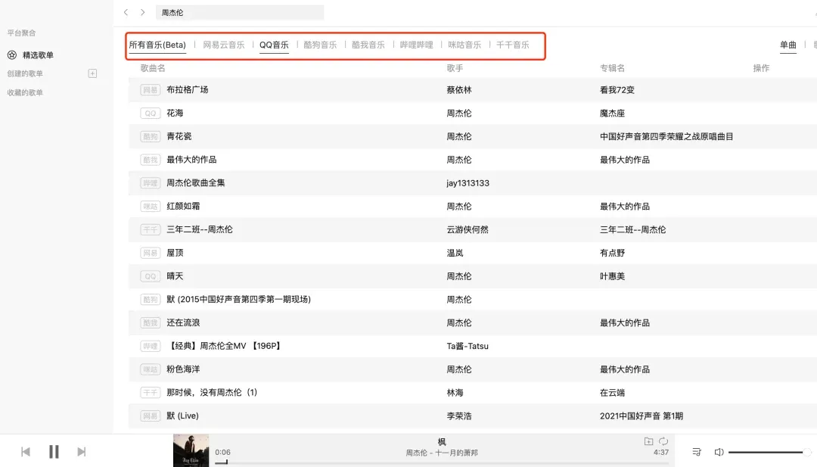Click the 咪咕 badge beside 粉色海洋

pyautogui.click(x=150, y=369)
